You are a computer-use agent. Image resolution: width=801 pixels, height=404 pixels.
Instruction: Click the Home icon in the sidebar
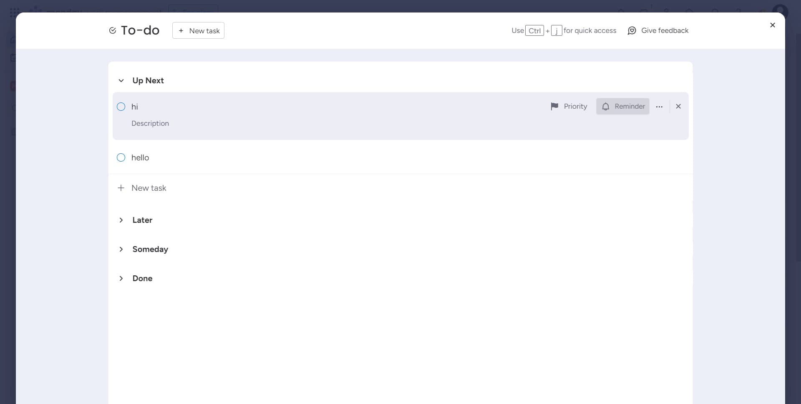pos(13,40)
